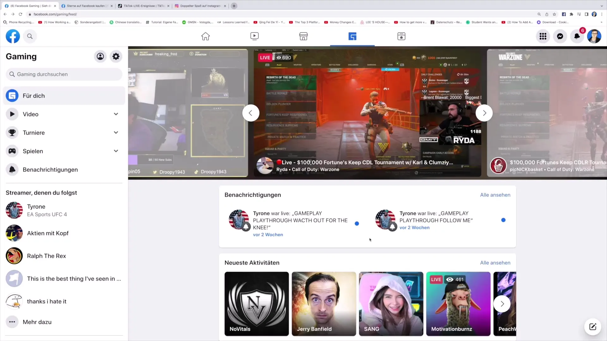Open streamer Ralph The Rex
The width and height of the screenshot is (607, 341).
64,256
